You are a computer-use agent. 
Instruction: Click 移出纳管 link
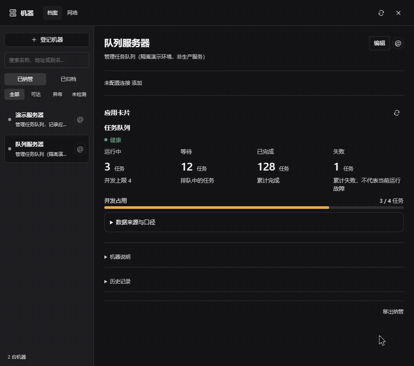[393, 312]
